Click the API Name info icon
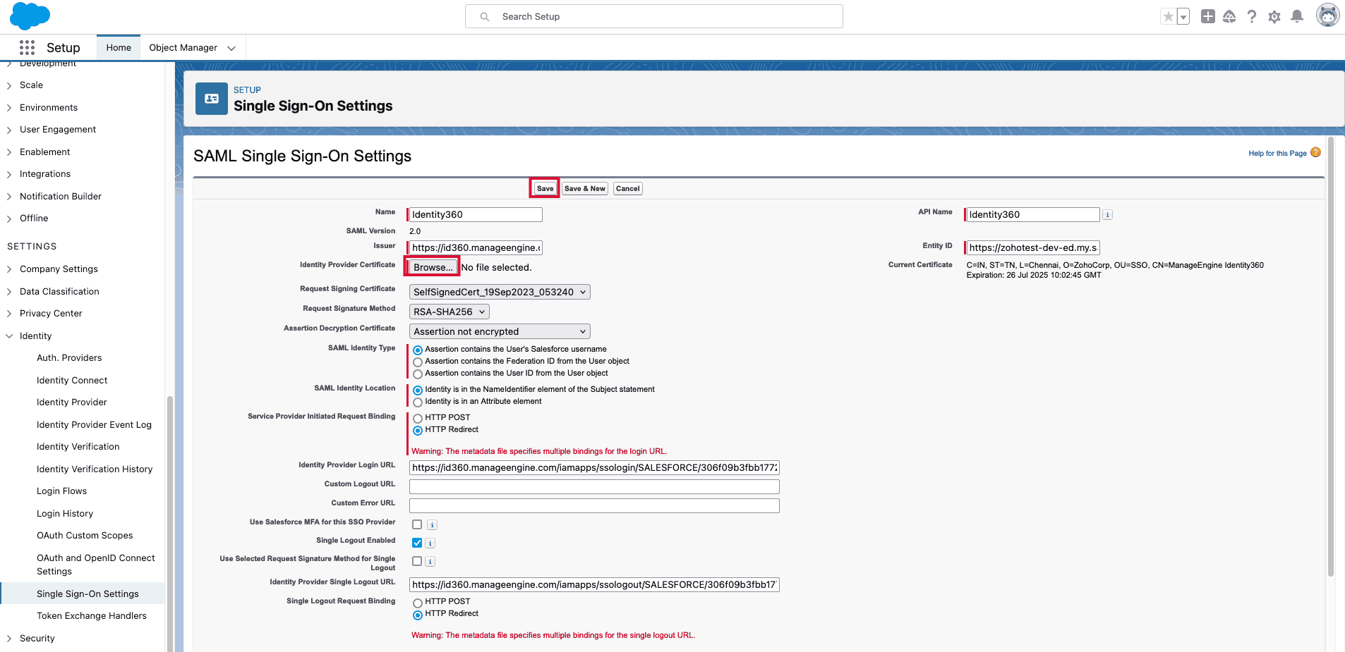 1106,214
